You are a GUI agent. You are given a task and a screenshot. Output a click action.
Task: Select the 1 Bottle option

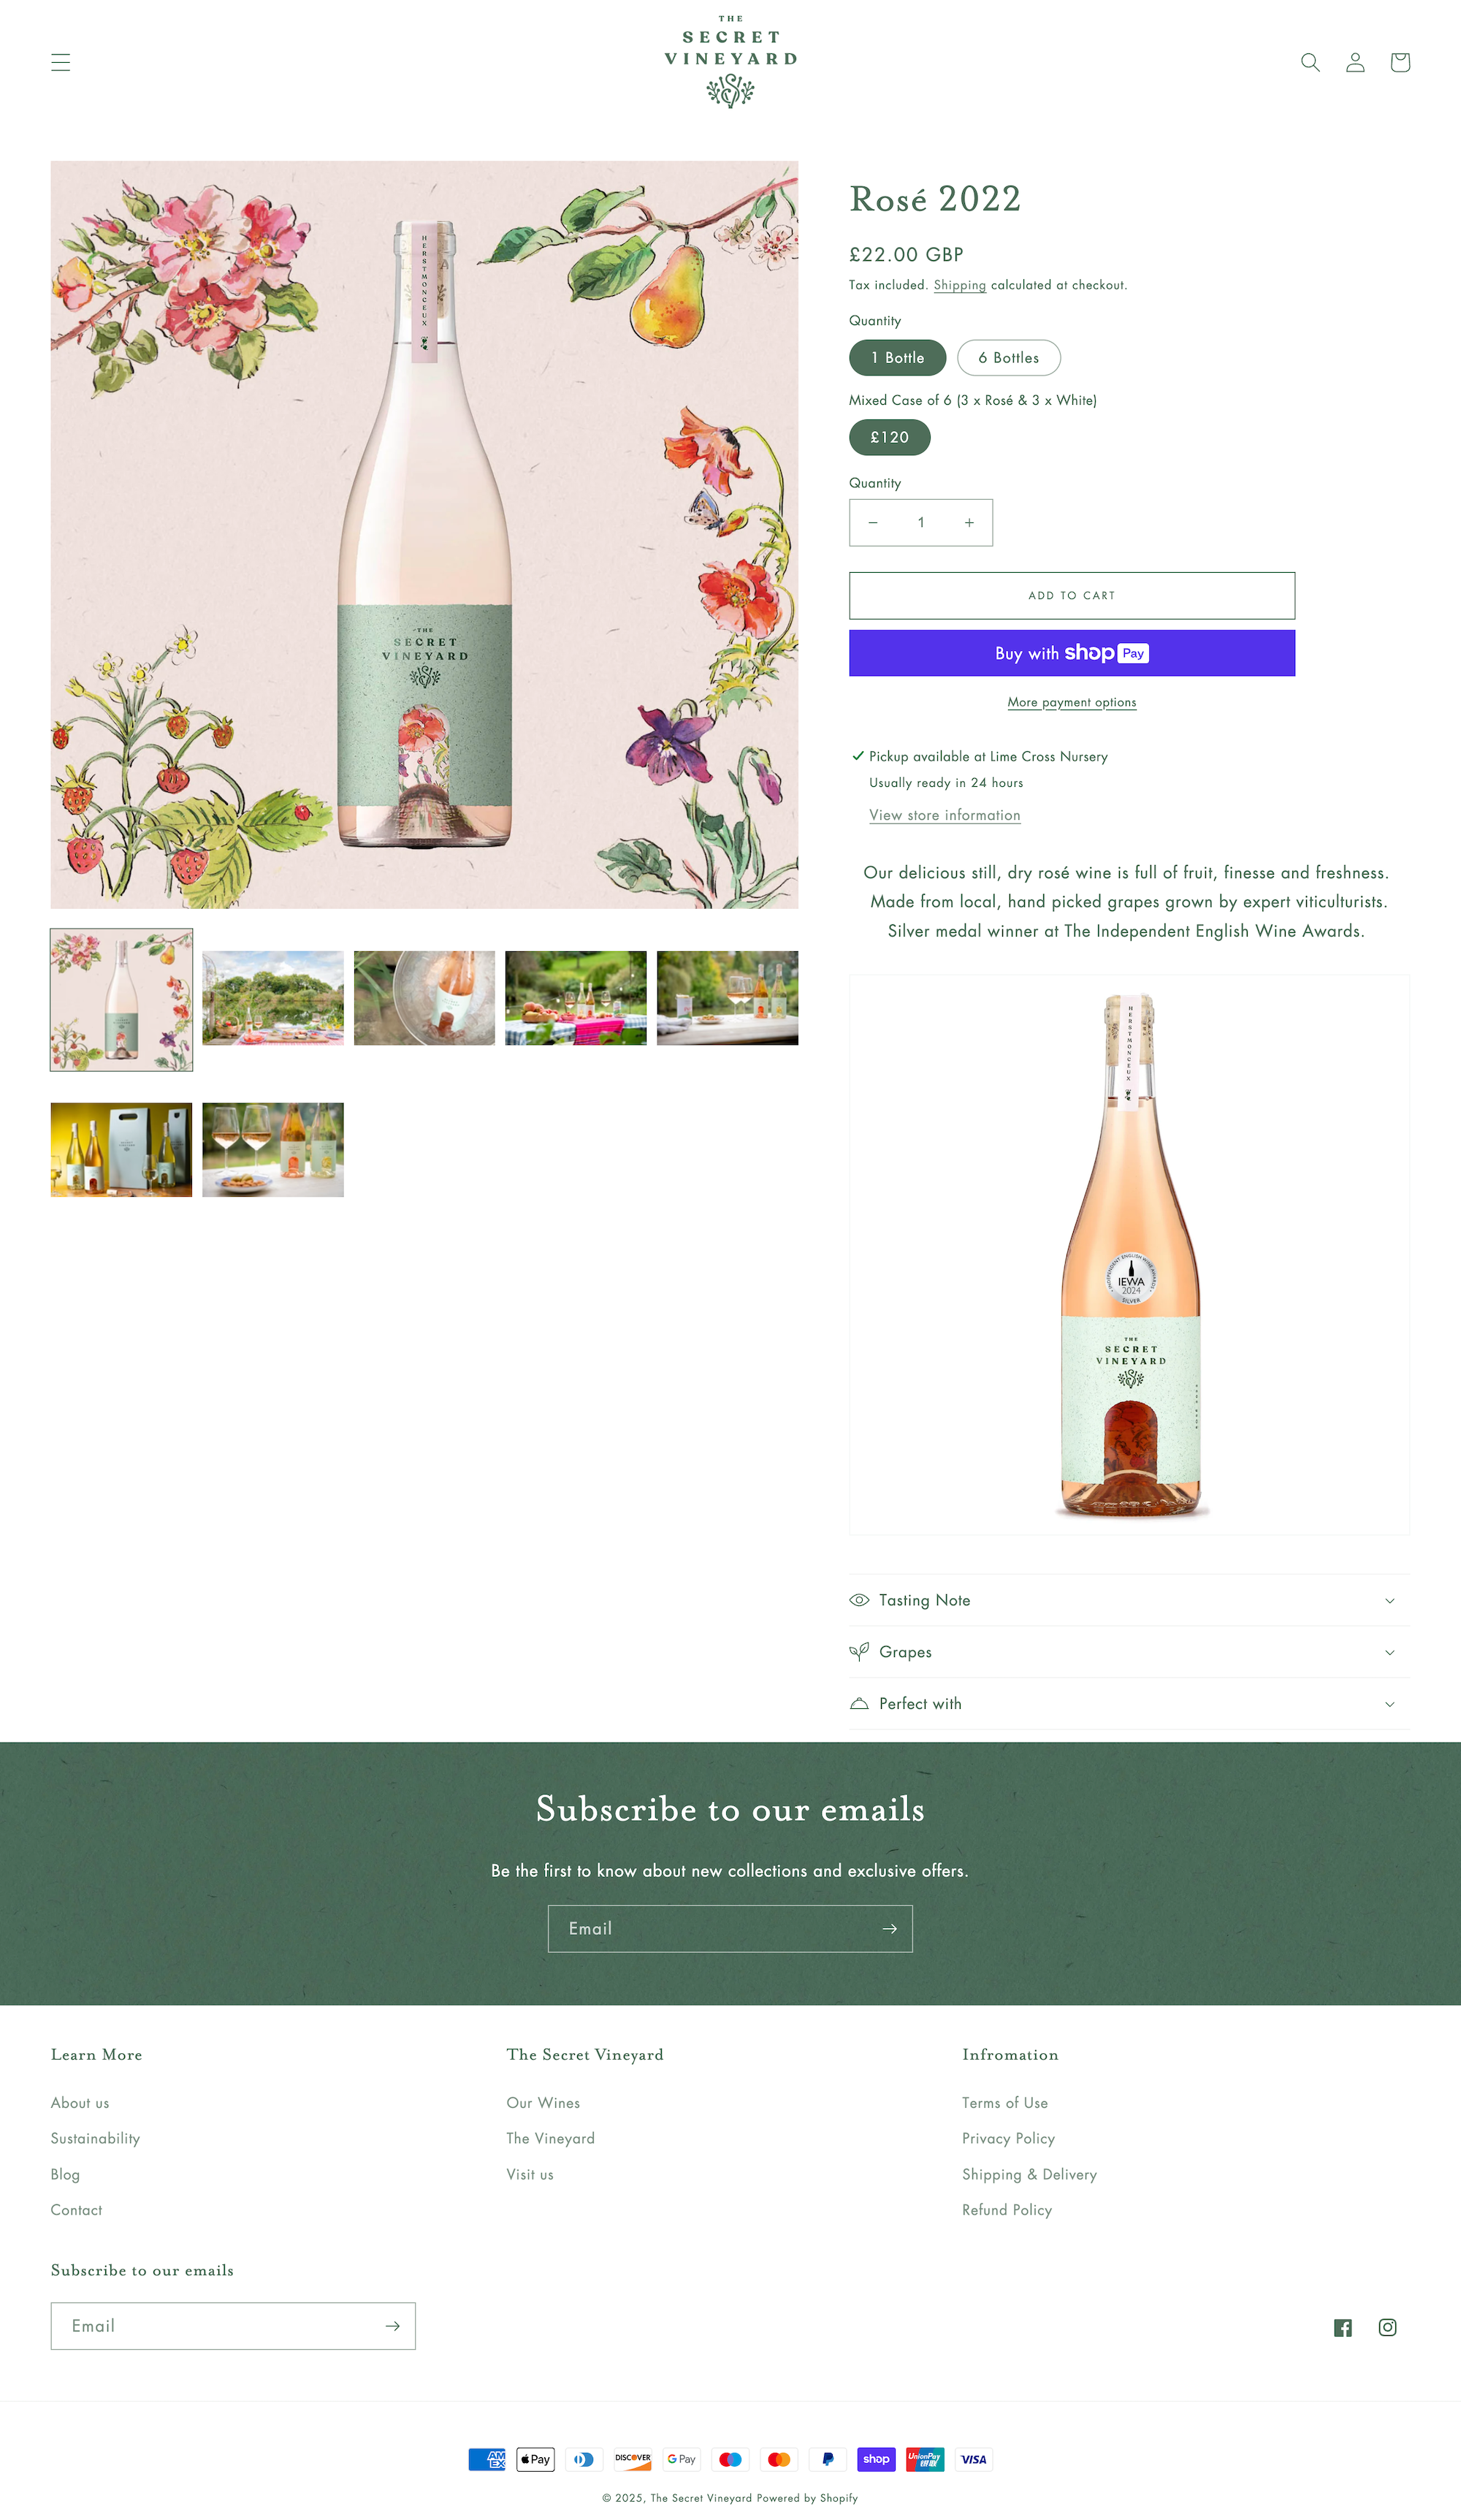897,358
